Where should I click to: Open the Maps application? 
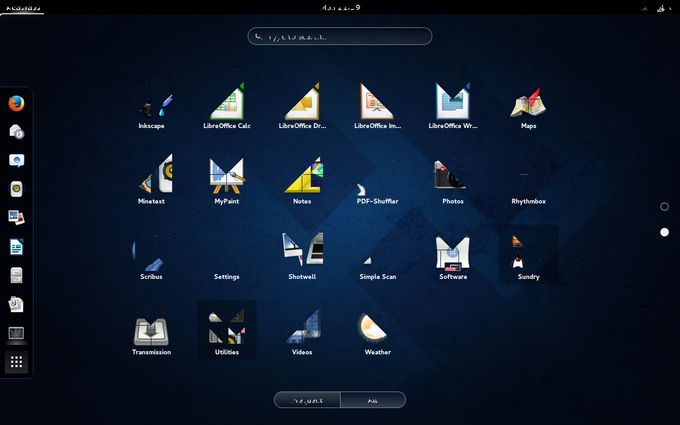click(x=529, y=106)
